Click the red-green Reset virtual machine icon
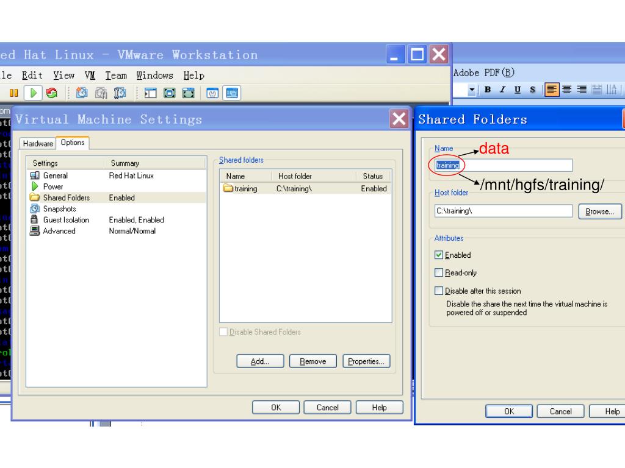This screenshot has width=625, height=468. 52,93
